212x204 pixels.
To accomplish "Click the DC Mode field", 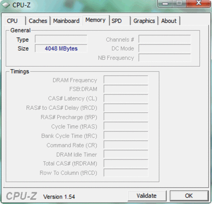I will pyautogui.click(x=164, y=49).
